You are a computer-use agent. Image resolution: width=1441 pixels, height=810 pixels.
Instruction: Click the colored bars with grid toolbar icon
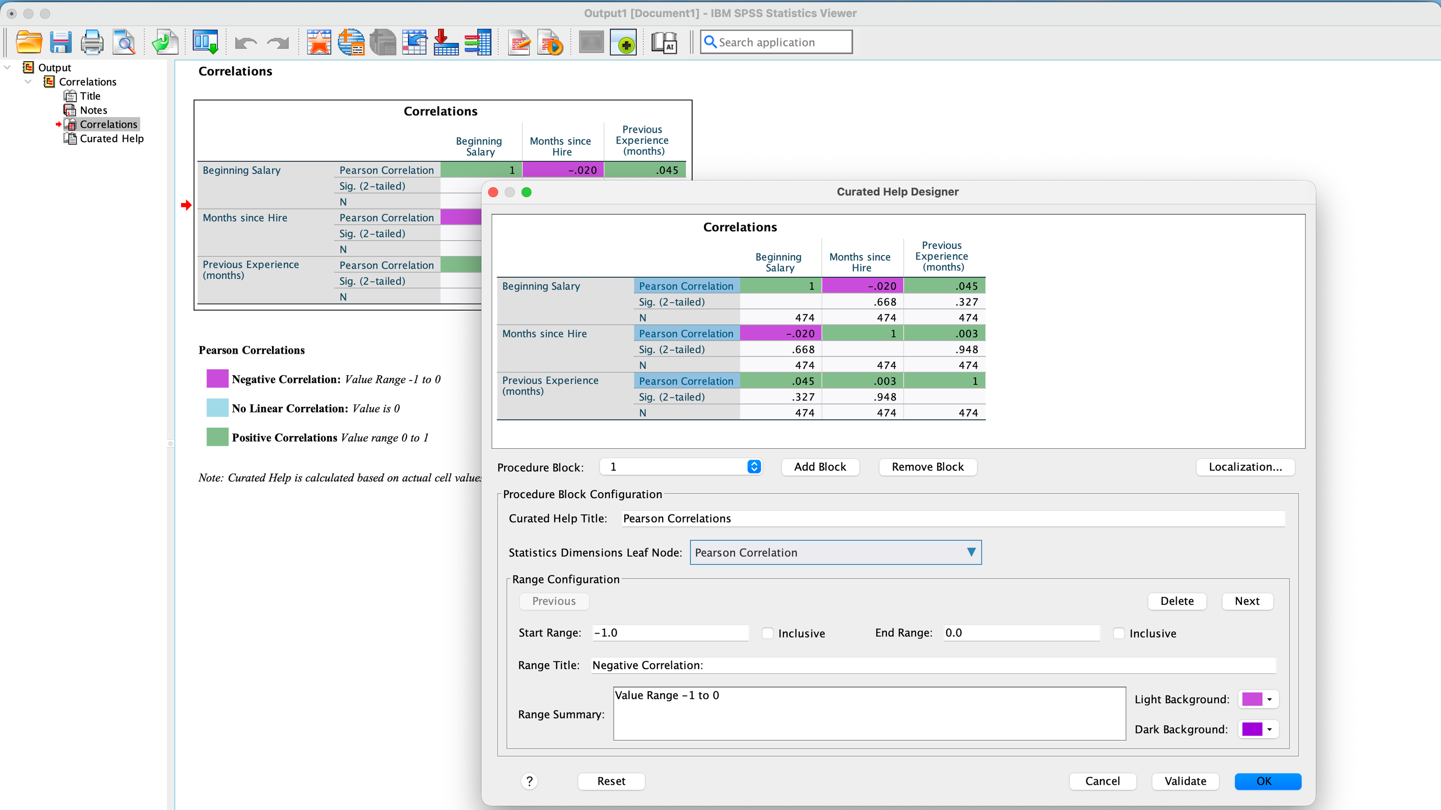(478, 42)
